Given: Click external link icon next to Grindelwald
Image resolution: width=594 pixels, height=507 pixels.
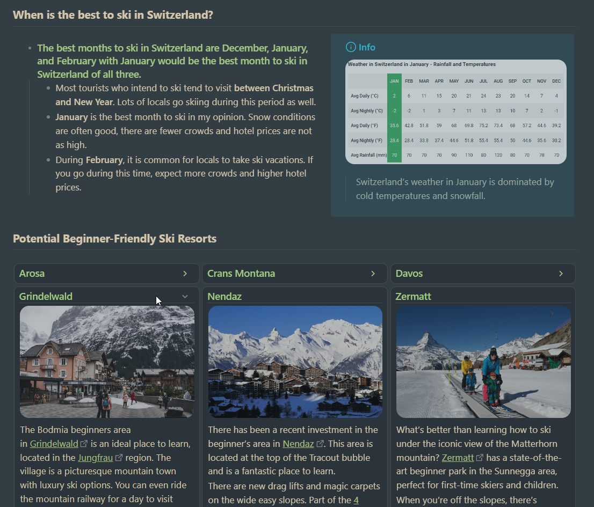Looking at the screenshot, I should click(x=84, y=444).
